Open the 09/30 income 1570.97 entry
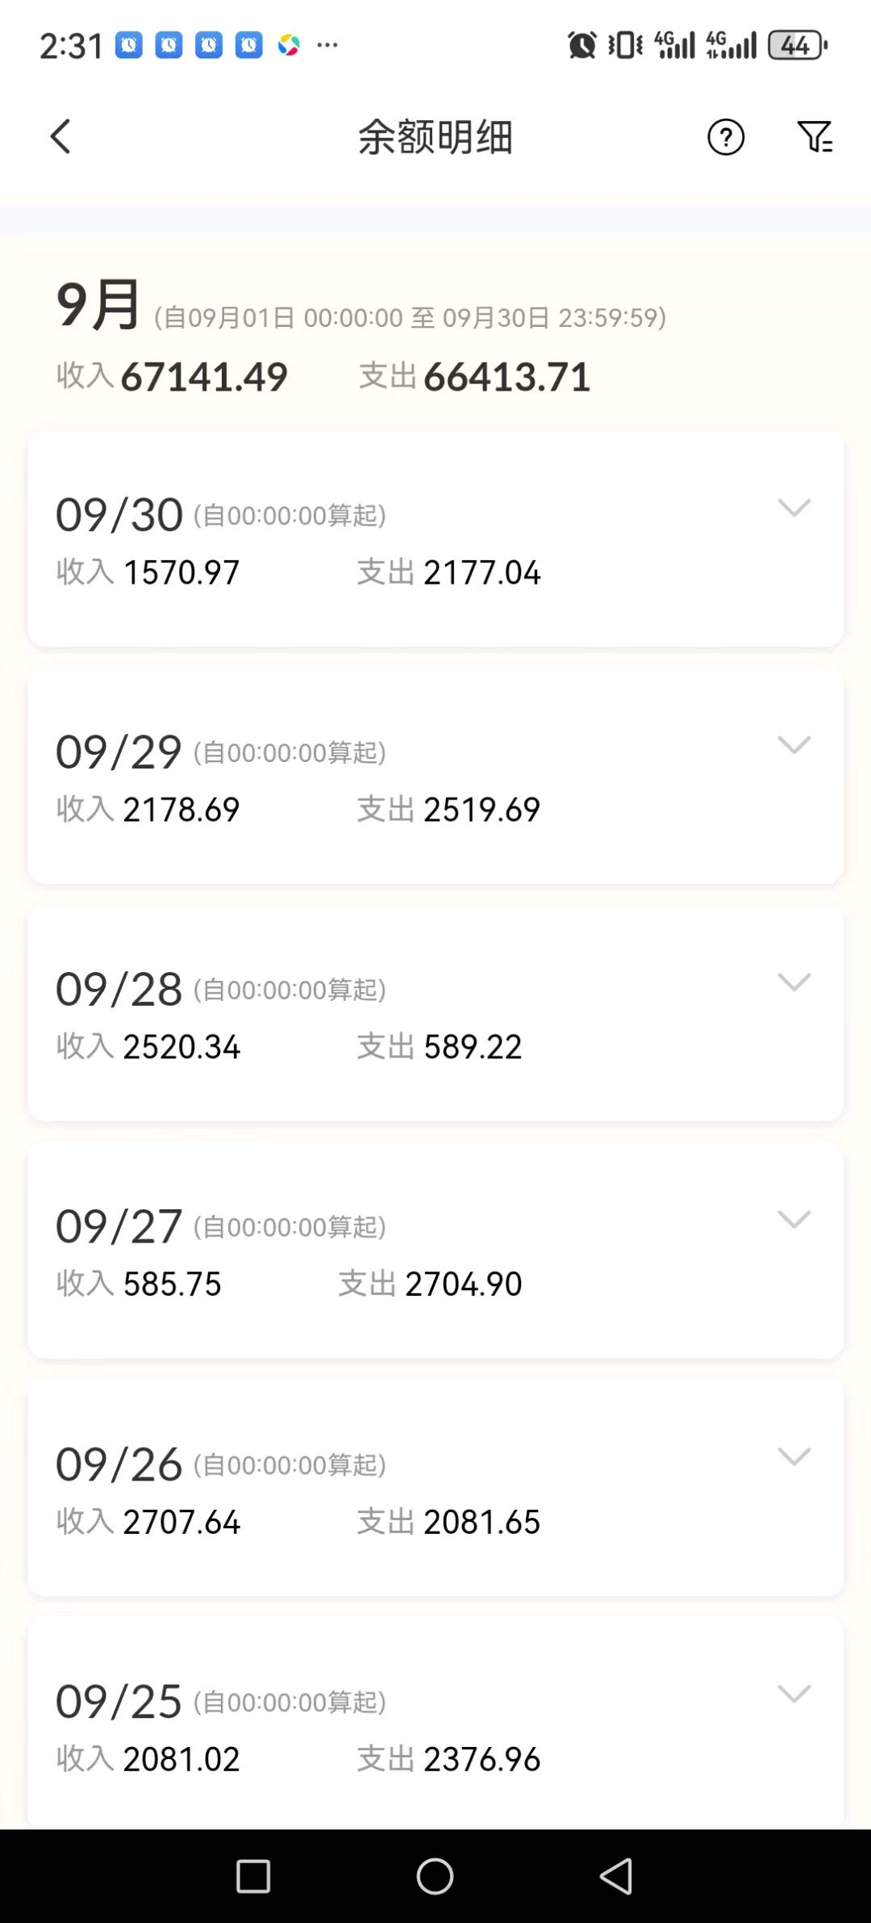This screenshot has width=871, height=1923. click(181, 572)
